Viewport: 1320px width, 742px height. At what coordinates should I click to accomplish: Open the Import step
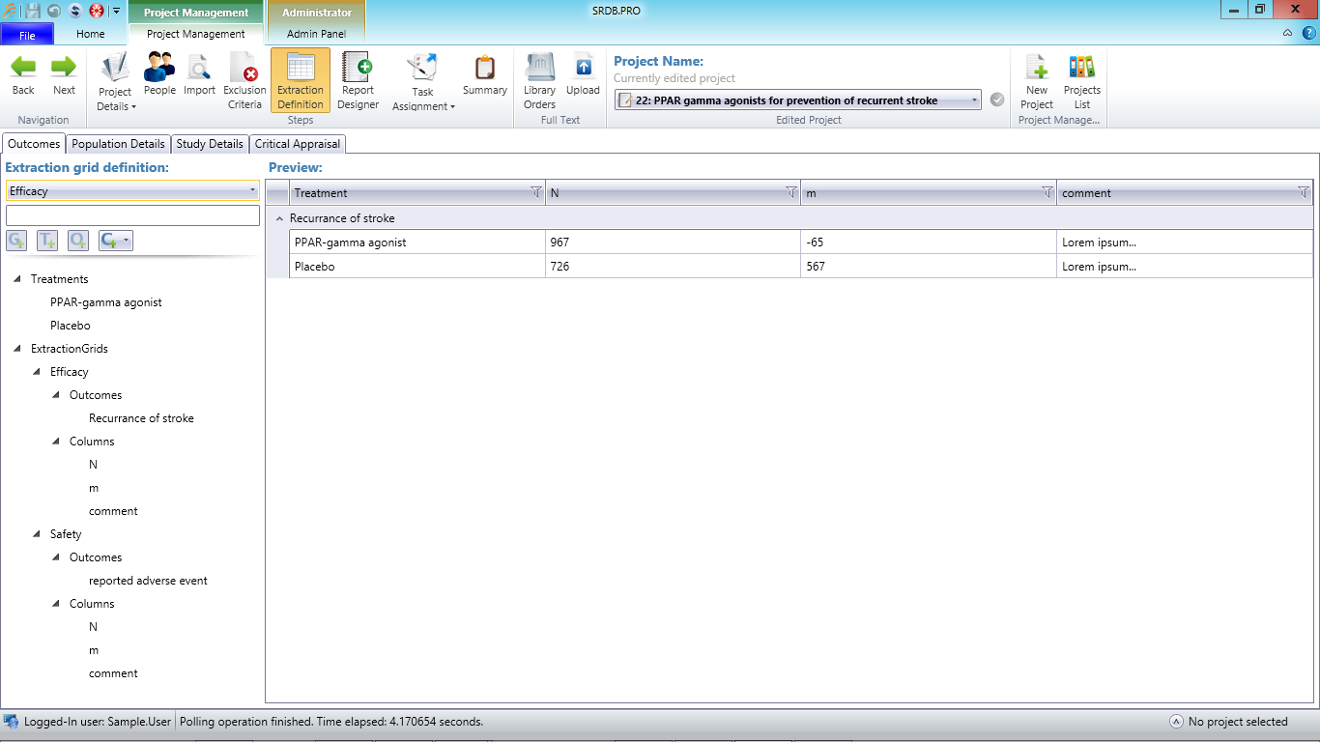(200, 75)
